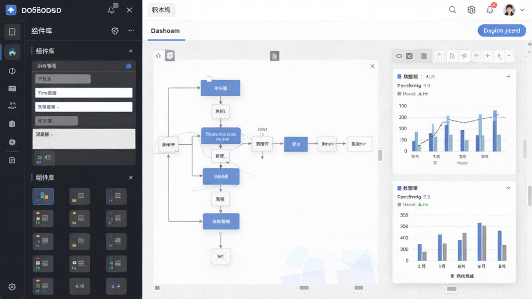Collapse the first bar chart card chevron
The width and height of the screenshot is (532, 299).
click(x=508, y=77)
